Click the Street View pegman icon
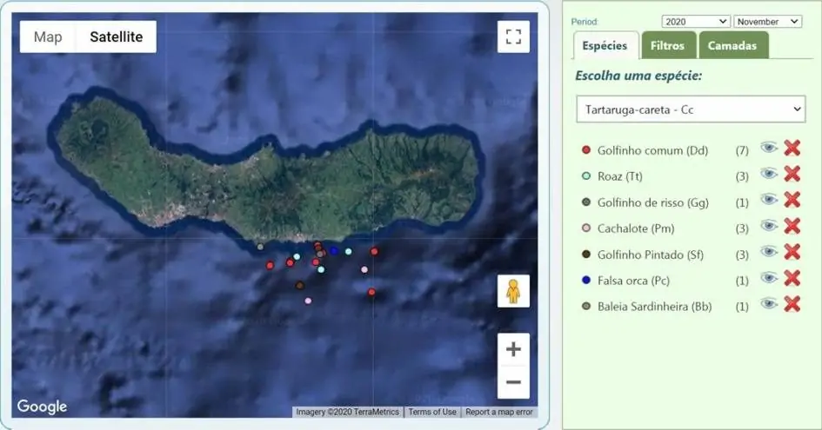Screen dimensions: 822x430 tap(513, 291)
